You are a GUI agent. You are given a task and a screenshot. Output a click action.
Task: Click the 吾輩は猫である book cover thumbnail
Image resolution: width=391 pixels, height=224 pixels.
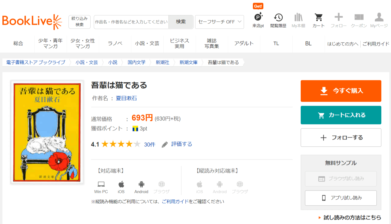coord(47,132)
